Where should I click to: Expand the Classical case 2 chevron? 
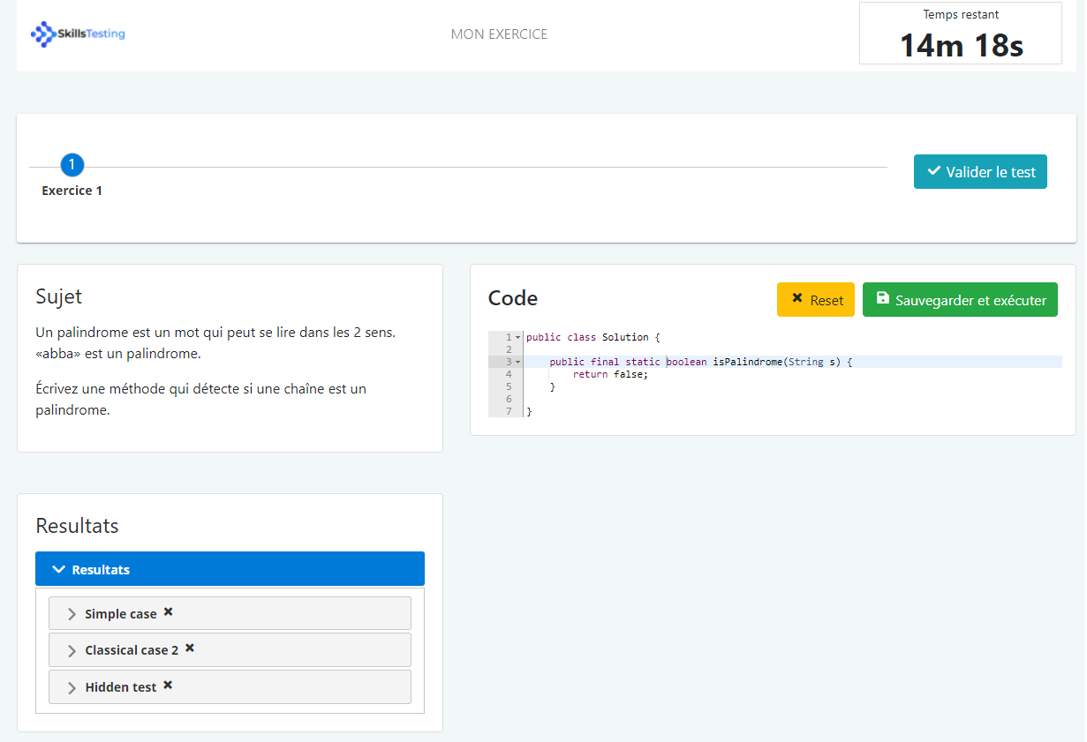[x=72, y=651]
